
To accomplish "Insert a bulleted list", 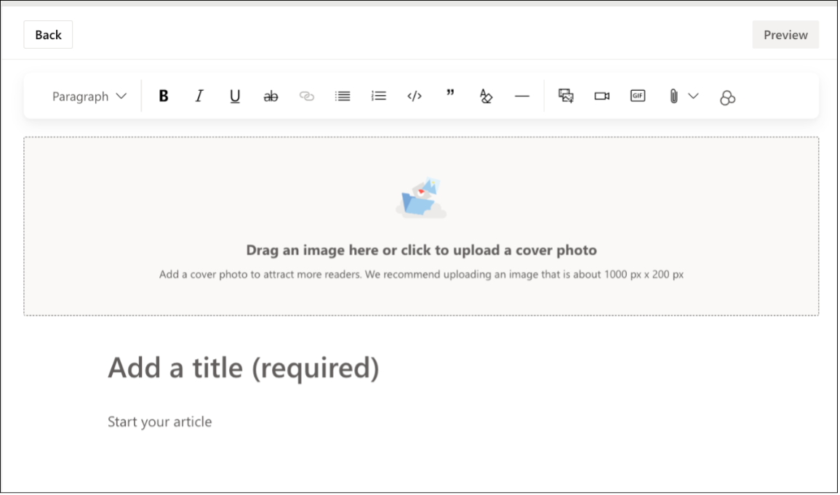I will (342, 95).
